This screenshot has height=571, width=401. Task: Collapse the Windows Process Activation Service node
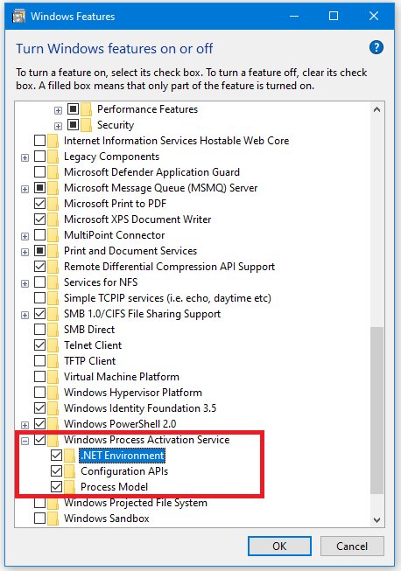25,441
